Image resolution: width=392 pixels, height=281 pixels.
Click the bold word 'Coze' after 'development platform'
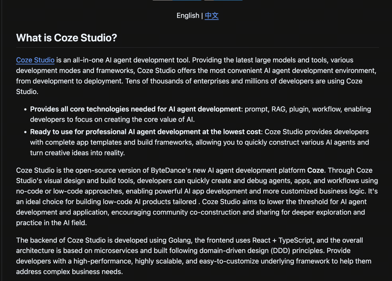pyautogui.click(x=315, y=170)
